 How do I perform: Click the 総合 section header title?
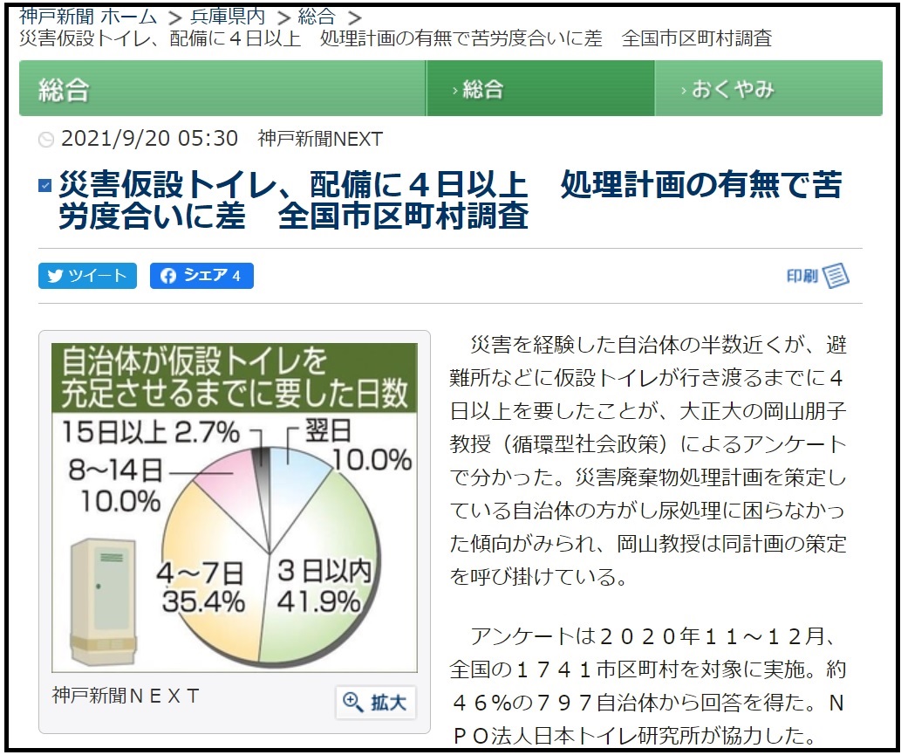pyautogui.click(x=64, y=89)
